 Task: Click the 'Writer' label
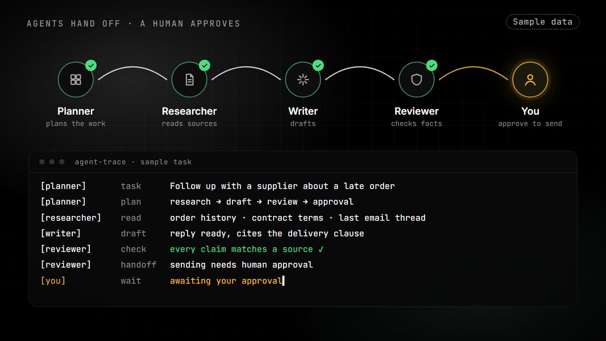click(303, 111)
